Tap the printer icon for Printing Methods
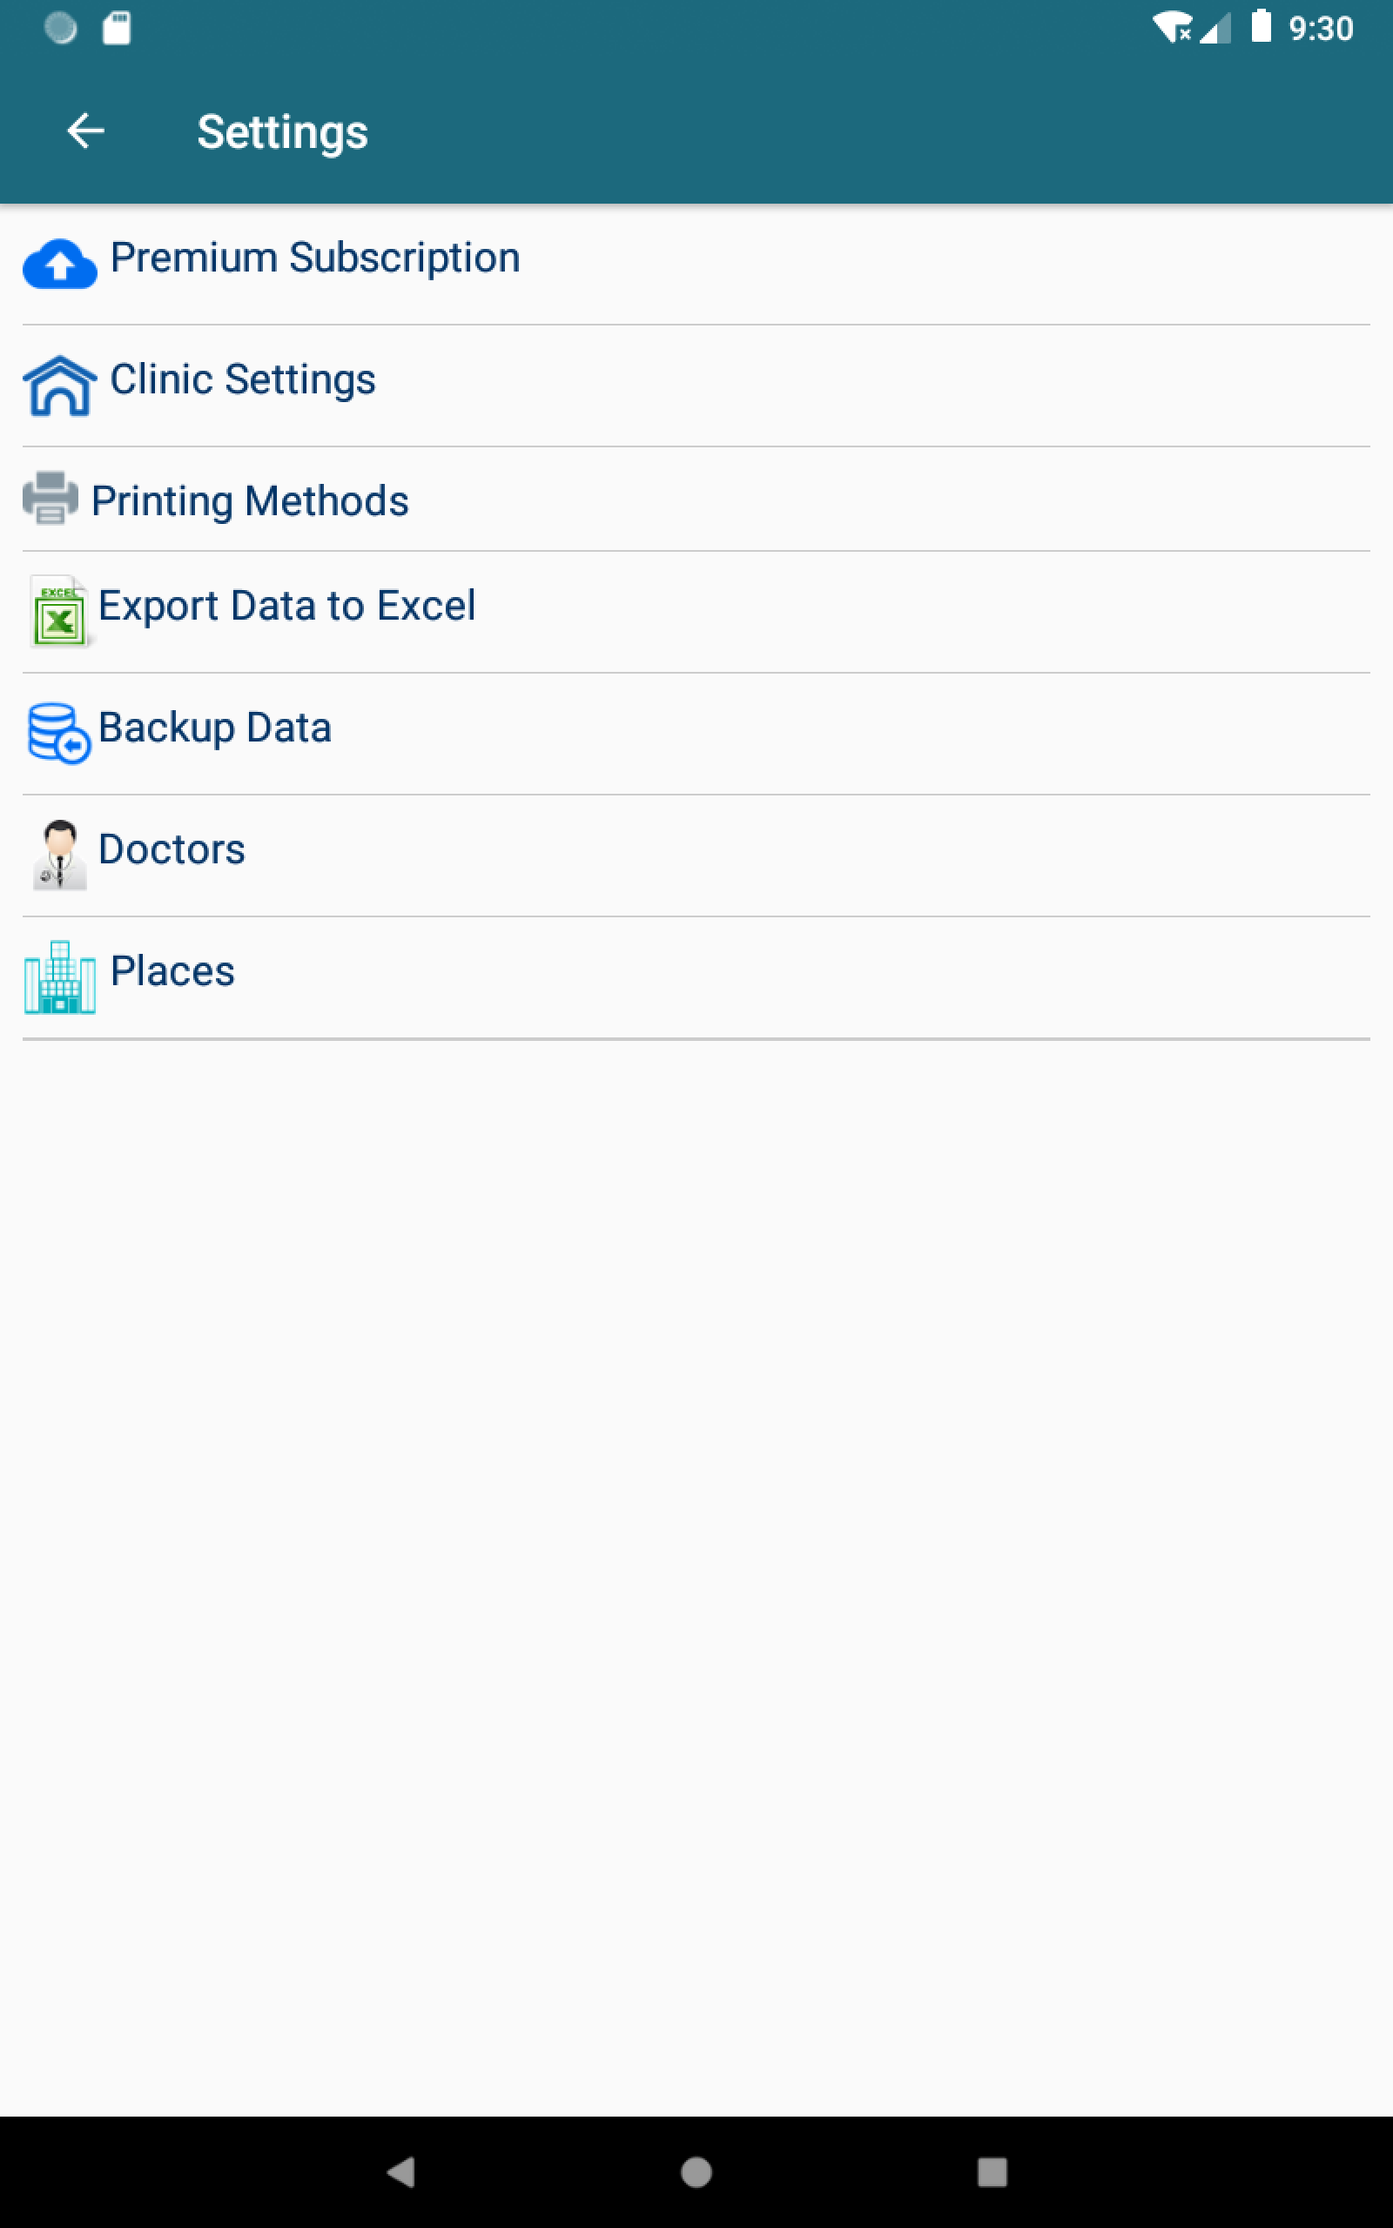 click(50, 499)
